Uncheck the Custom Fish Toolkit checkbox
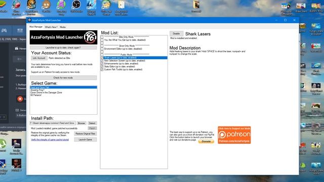 [x=102, y=70]
